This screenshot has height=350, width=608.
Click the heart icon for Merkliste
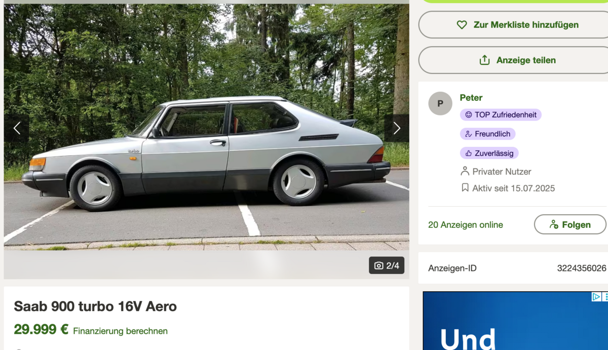pos(462,25)
